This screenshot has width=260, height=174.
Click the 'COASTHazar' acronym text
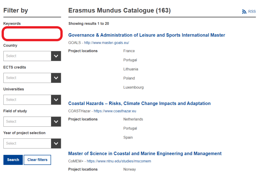click(x=79, y=111)
